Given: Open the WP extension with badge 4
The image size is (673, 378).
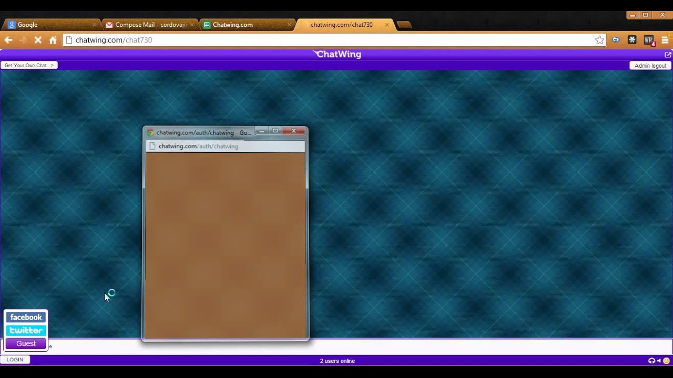Looking at the screenshot, I should [649, 40].
